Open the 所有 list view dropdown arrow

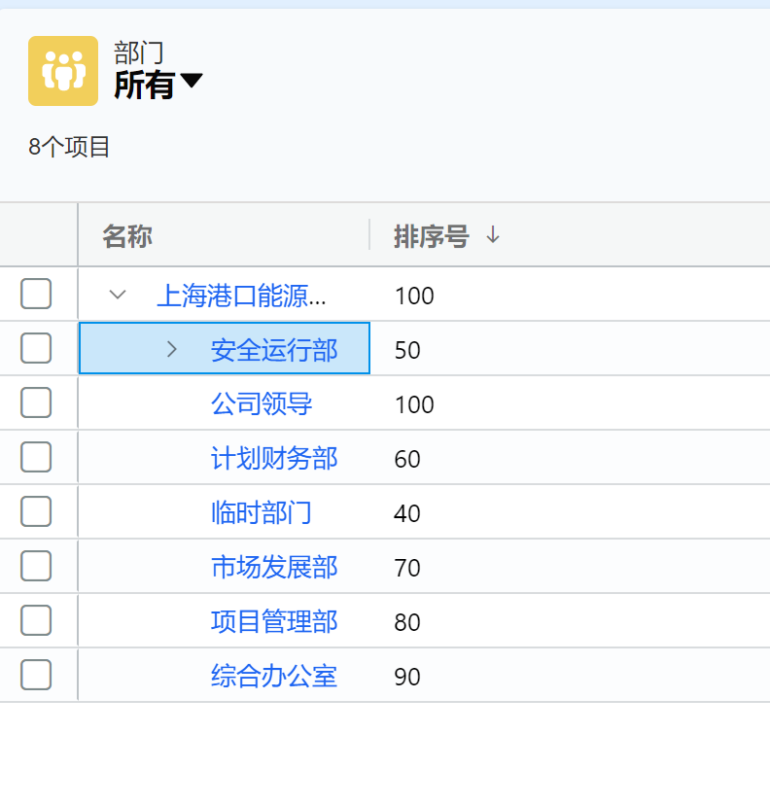point(192,82)
